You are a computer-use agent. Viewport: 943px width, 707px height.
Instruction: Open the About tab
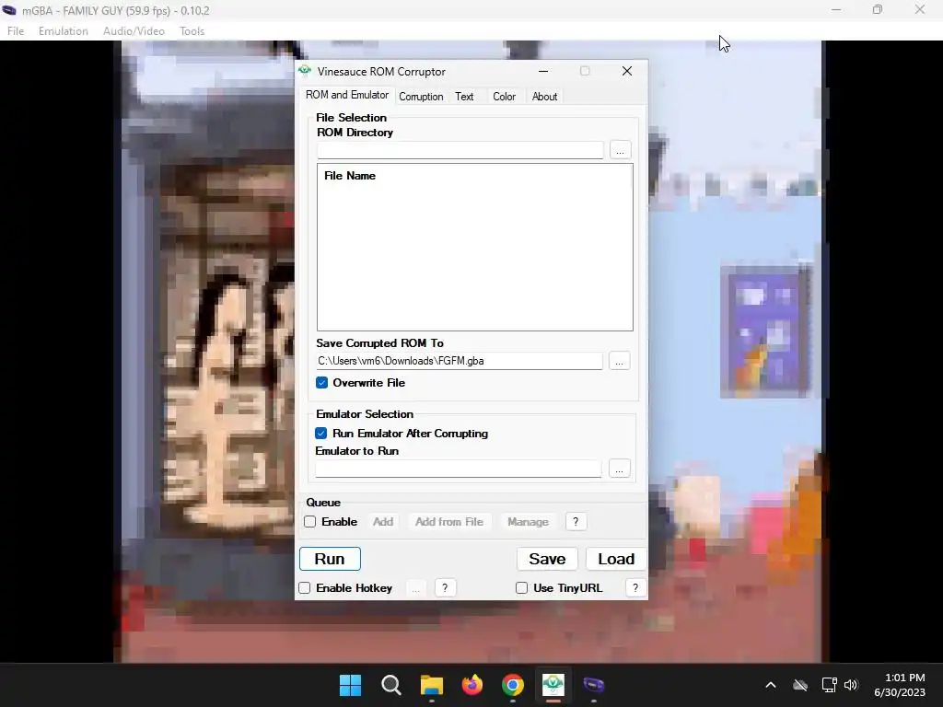click(x=544, y=96)
